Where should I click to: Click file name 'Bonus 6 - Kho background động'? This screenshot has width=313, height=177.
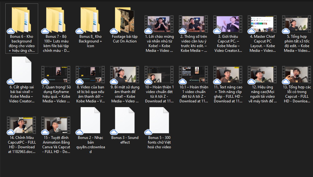(x=22, y=43)
